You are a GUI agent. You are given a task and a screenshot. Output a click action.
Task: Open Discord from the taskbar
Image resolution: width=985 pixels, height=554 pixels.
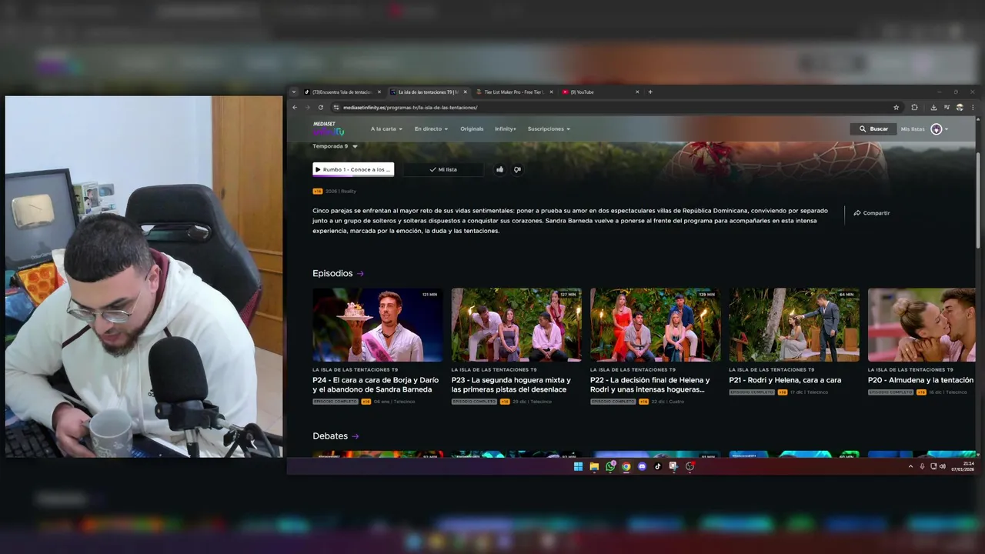tap(642, 466)
